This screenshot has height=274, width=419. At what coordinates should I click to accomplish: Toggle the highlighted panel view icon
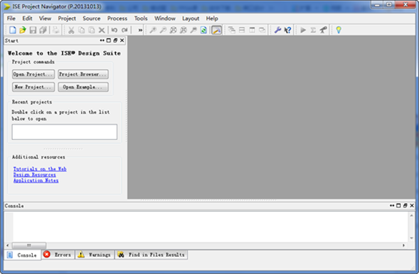coord(217,30)
